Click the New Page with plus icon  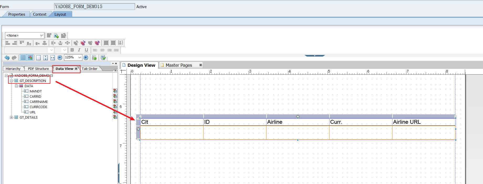coord(56,36)
